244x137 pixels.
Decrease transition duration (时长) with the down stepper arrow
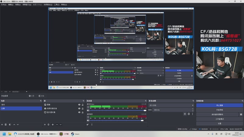pyautogui.click(x=193, y=111)
